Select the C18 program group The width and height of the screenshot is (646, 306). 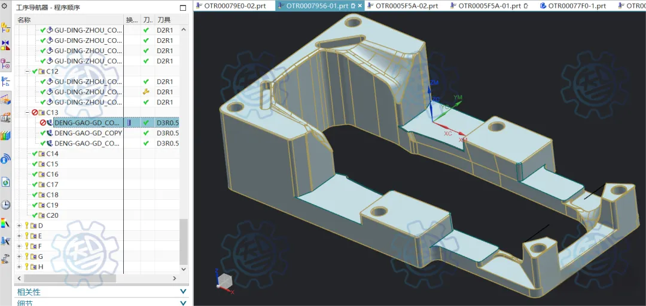point(52,194)
